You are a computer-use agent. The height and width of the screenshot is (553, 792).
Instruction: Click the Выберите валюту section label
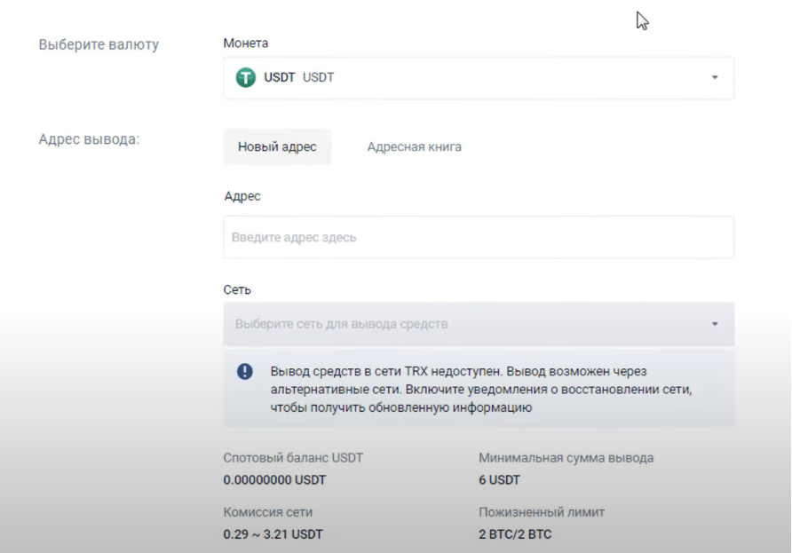[99, 44]
